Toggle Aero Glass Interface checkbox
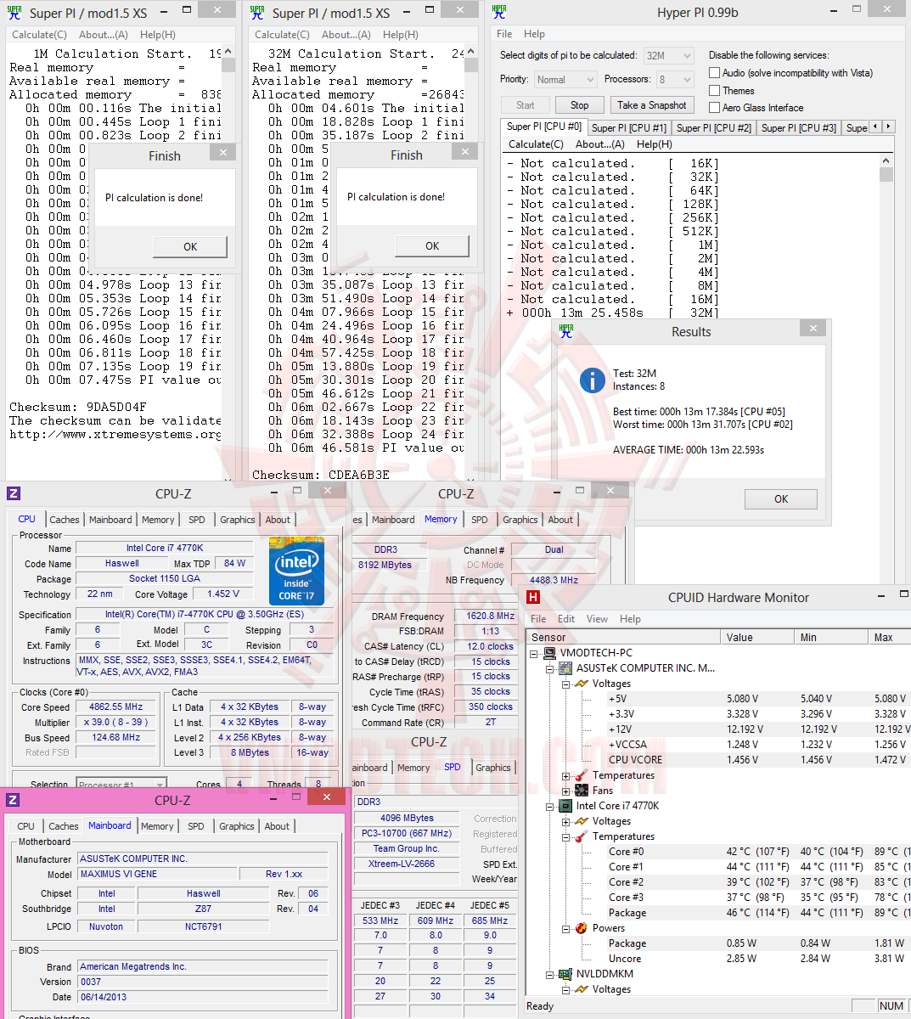911x1019 pixels. 715,108
